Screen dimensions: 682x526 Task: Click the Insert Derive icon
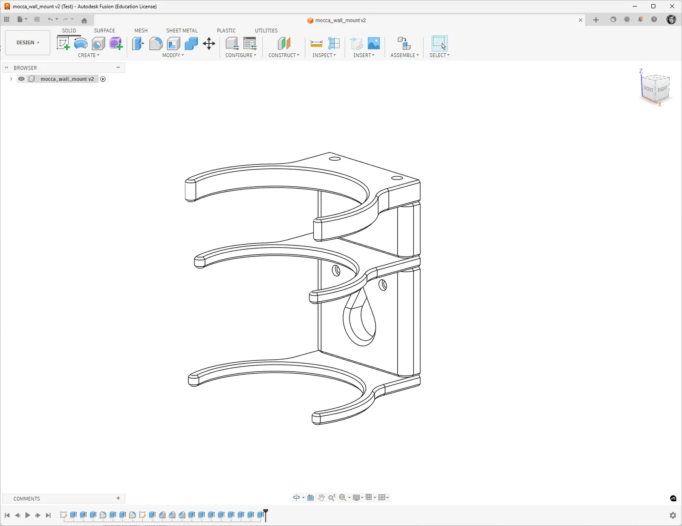pos(356,43)
